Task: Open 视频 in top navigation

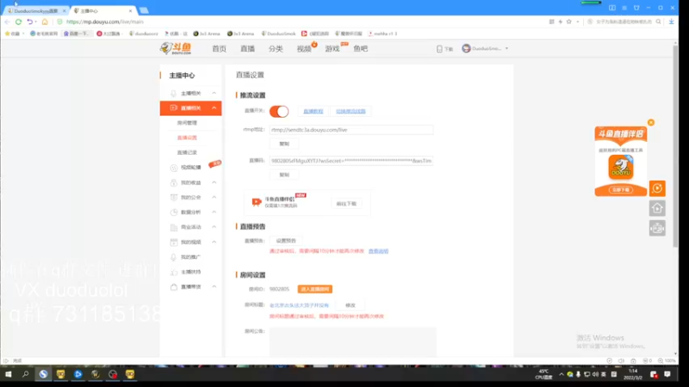Action: pos(304,49)
